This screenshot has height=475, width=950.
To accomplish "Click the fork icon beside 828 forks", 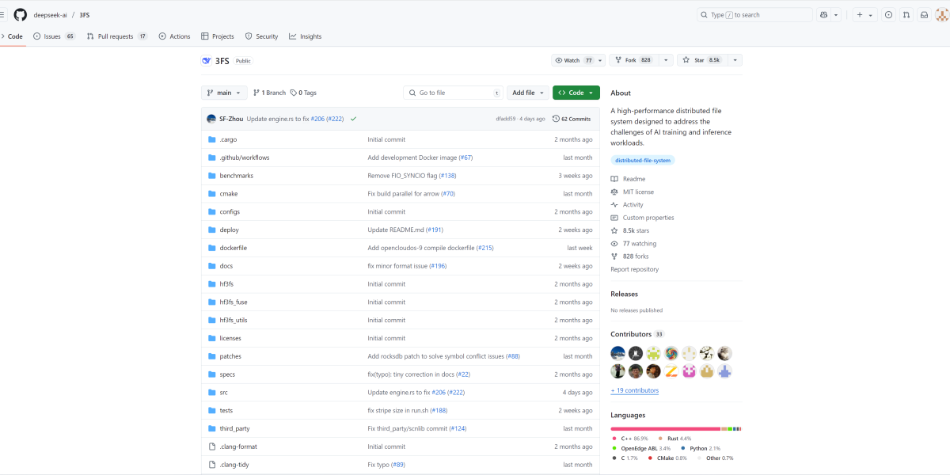I will (x=614, y=256).
